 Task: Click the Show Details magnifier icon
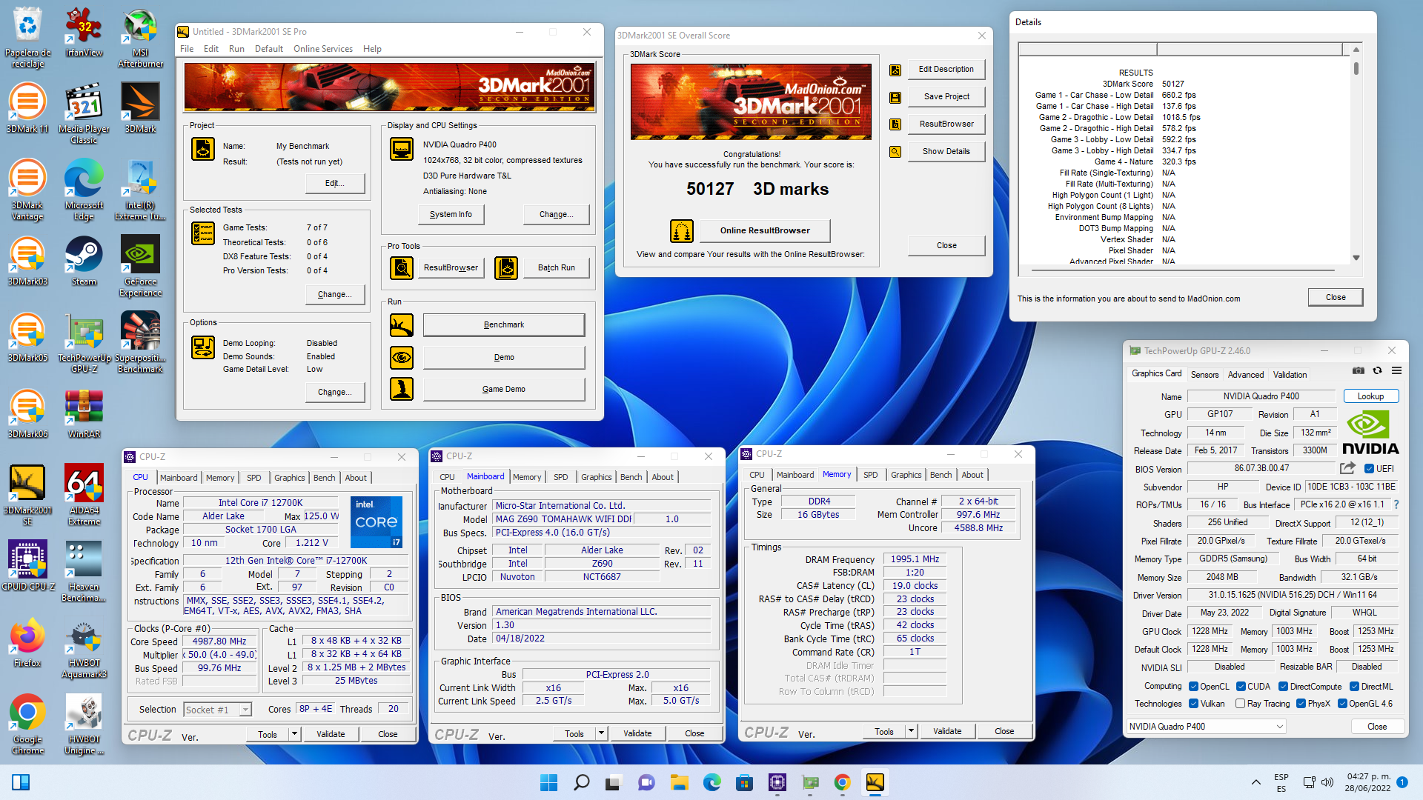click(x=895, y=152)
